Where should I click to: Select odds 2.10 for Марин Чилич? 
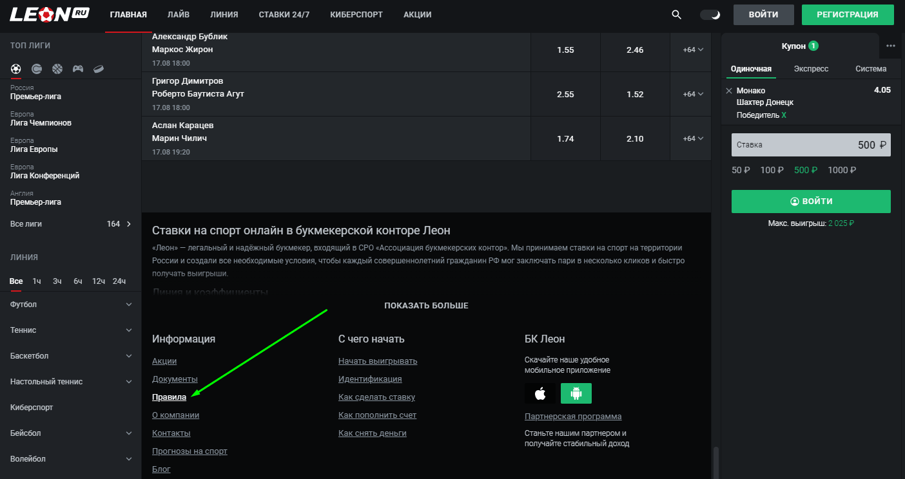635,138
